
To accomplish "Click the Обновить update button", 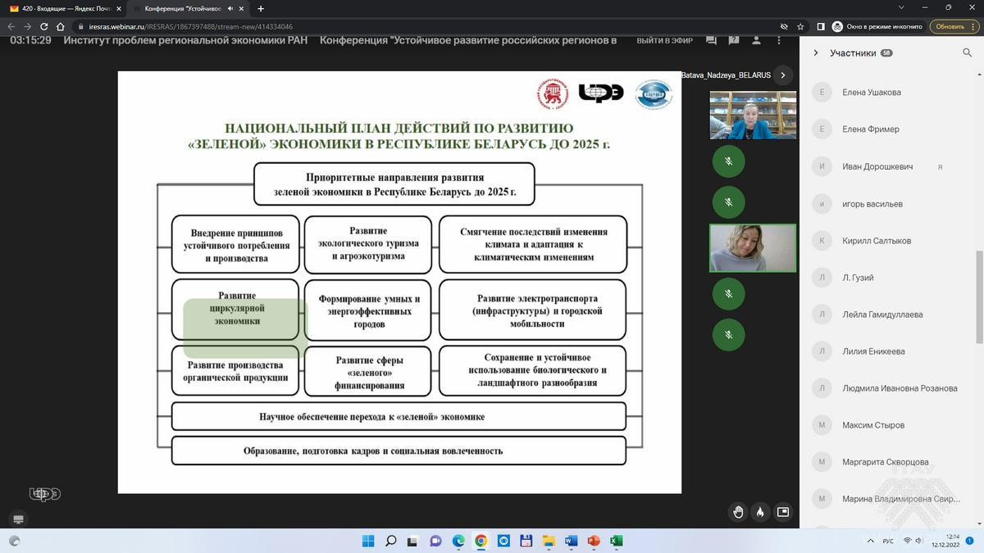I will coord(950,26).
